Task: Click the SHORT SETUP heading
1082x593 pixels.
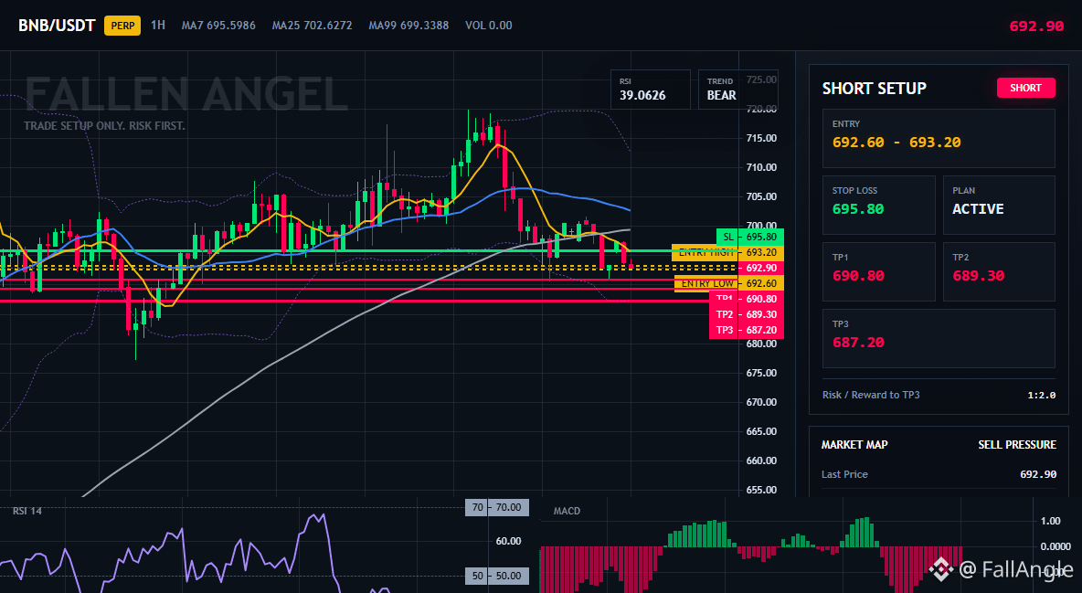Action: (875, 89)
